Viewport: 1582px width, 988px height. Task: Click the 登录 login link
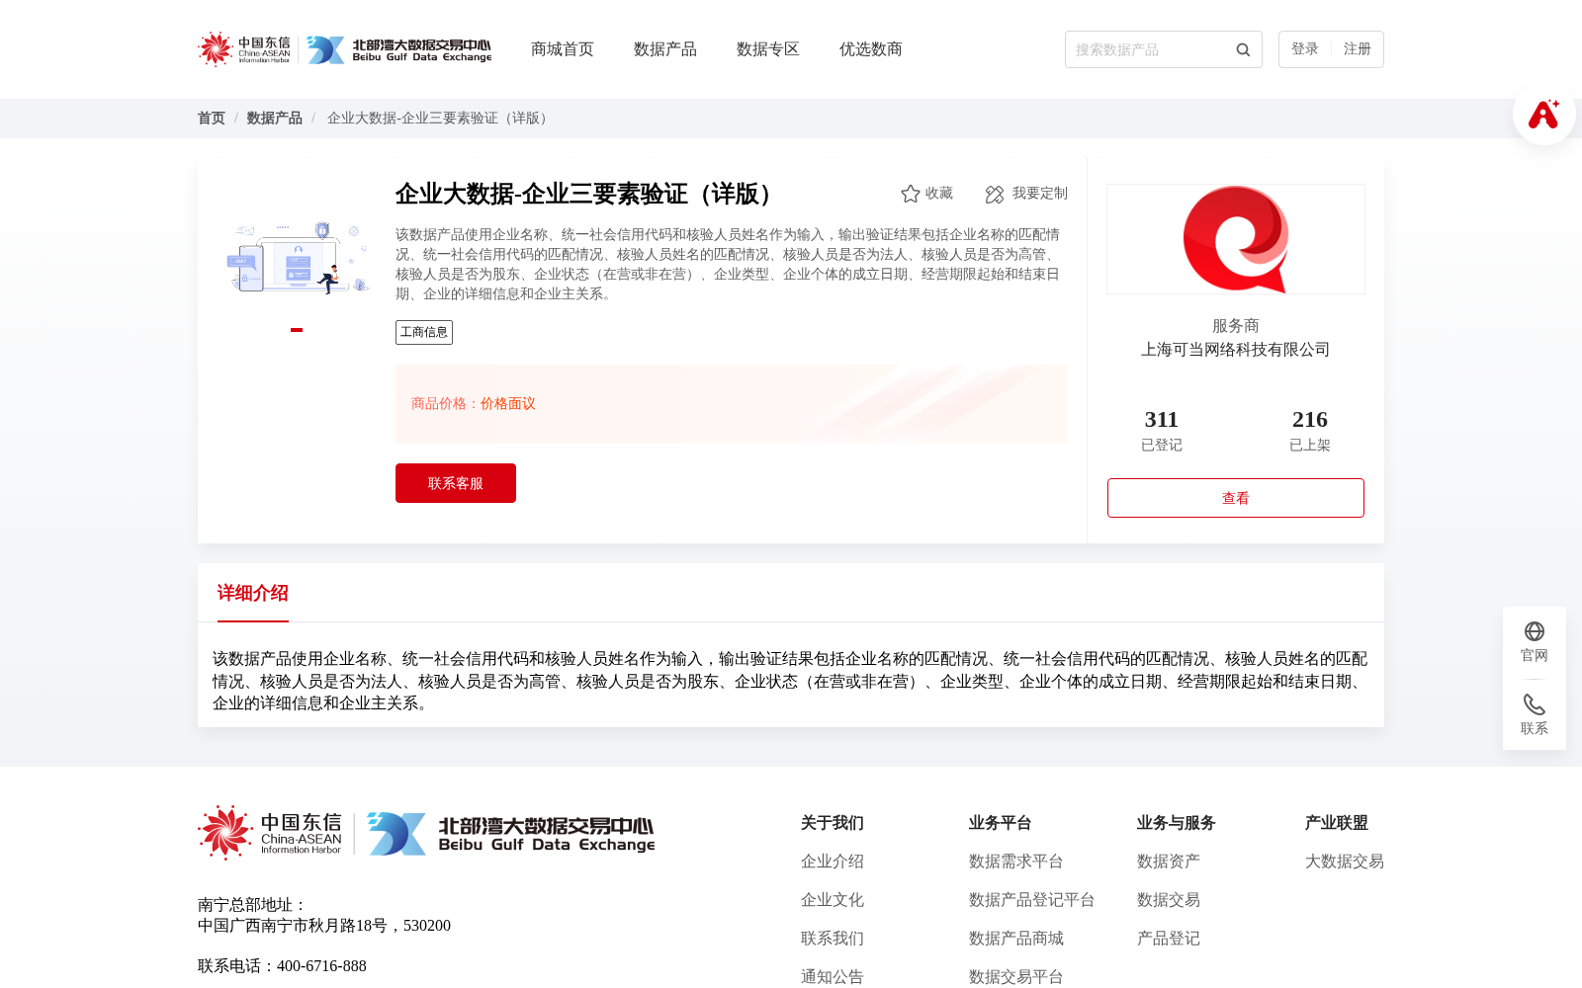(1305, 48)
